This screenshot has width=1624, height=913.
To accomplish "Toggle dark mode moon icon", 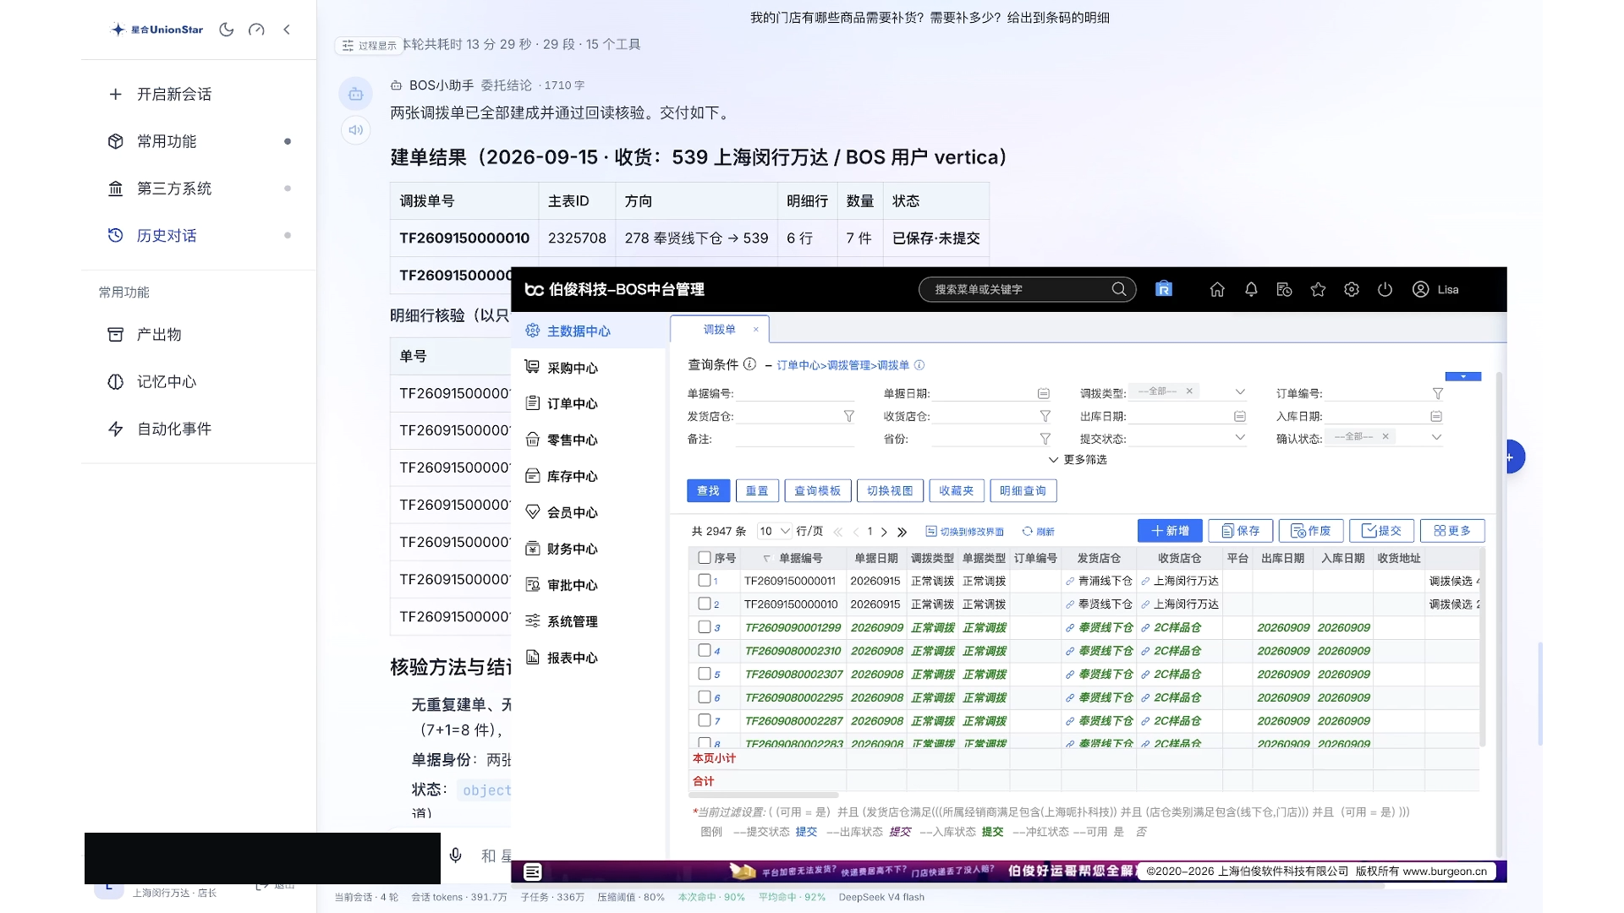I will (226, 30).
